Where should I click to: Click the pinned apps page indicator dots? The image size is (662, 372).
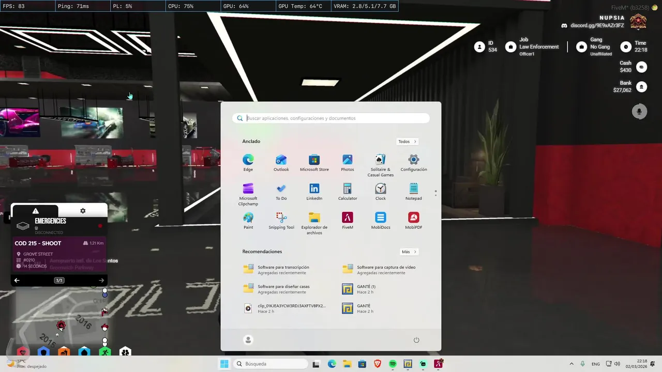[435, 193]
